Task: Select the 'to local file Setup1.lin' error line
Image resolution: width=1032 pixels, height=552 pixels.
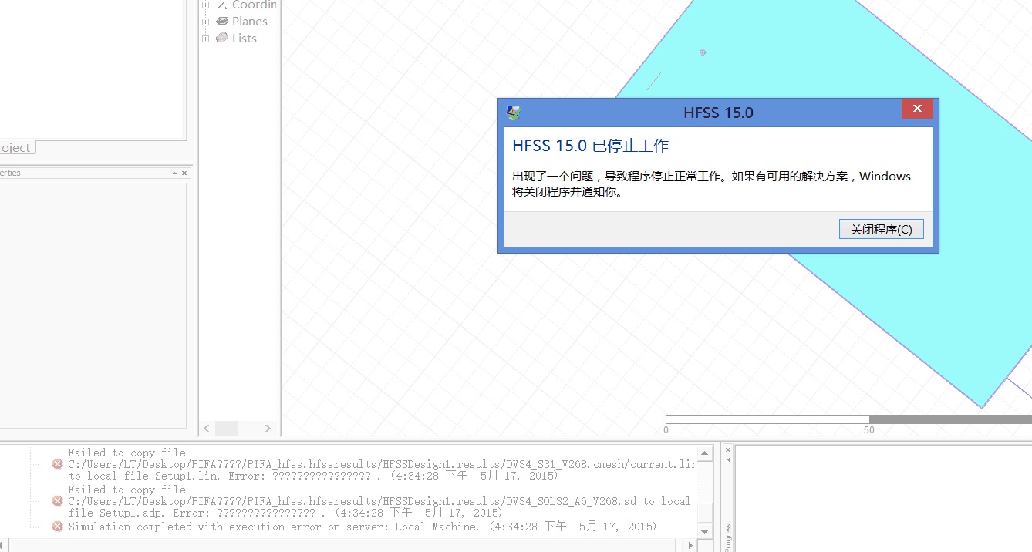Action: click(x=313, y=476)
